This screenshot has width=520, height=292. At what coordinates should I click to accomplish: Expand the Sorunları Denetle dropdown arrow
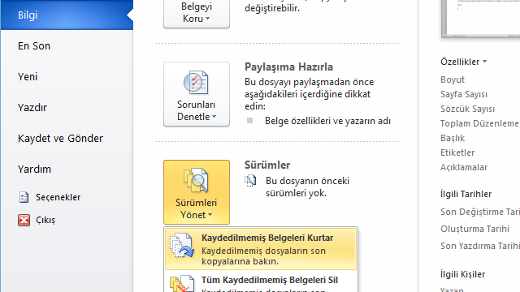[214, 117]
